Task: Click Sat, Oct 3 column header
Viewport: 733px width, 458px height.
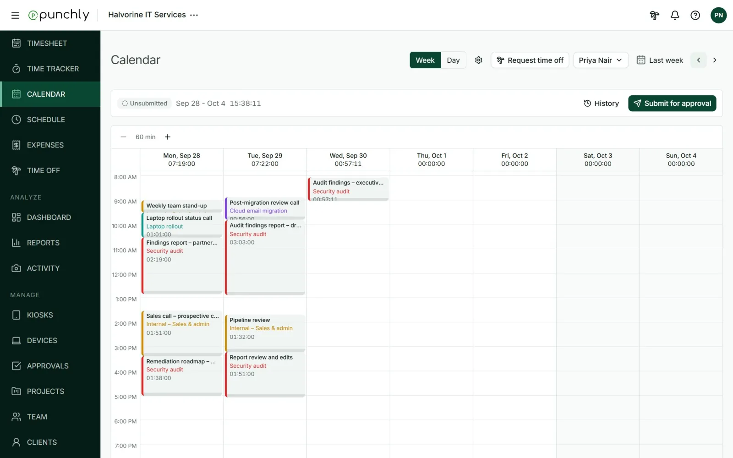Action: click(x=598, y=160)
